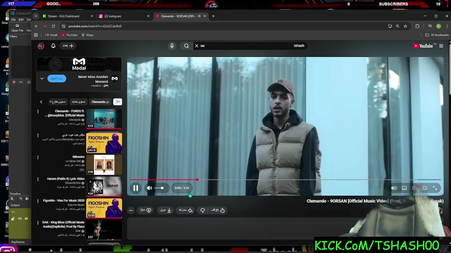Open YouTube notifications bell

[53, 46]
